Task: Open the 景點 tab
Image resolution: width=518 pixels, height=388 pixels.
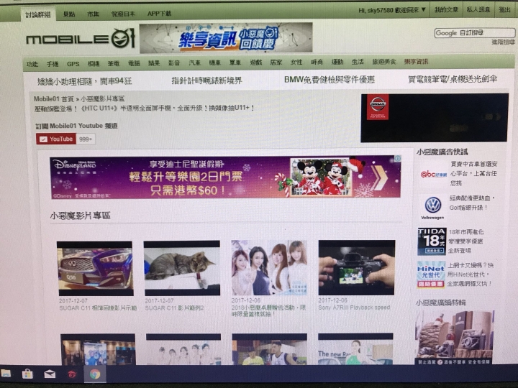Action: point(69,14)
